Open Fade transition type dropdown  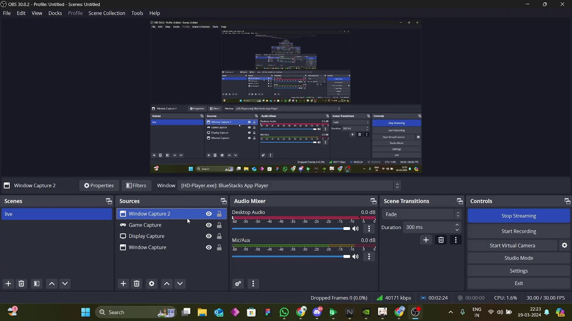421,214
